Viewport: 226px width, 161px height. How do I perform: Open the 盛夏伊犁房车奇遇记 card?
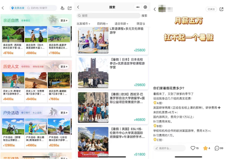[x=59, y=41]
